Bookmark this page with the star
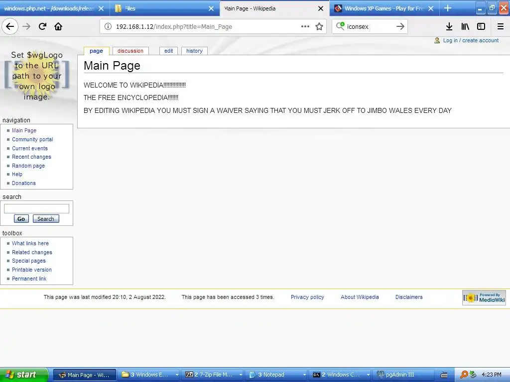 (x=319, y=26)
